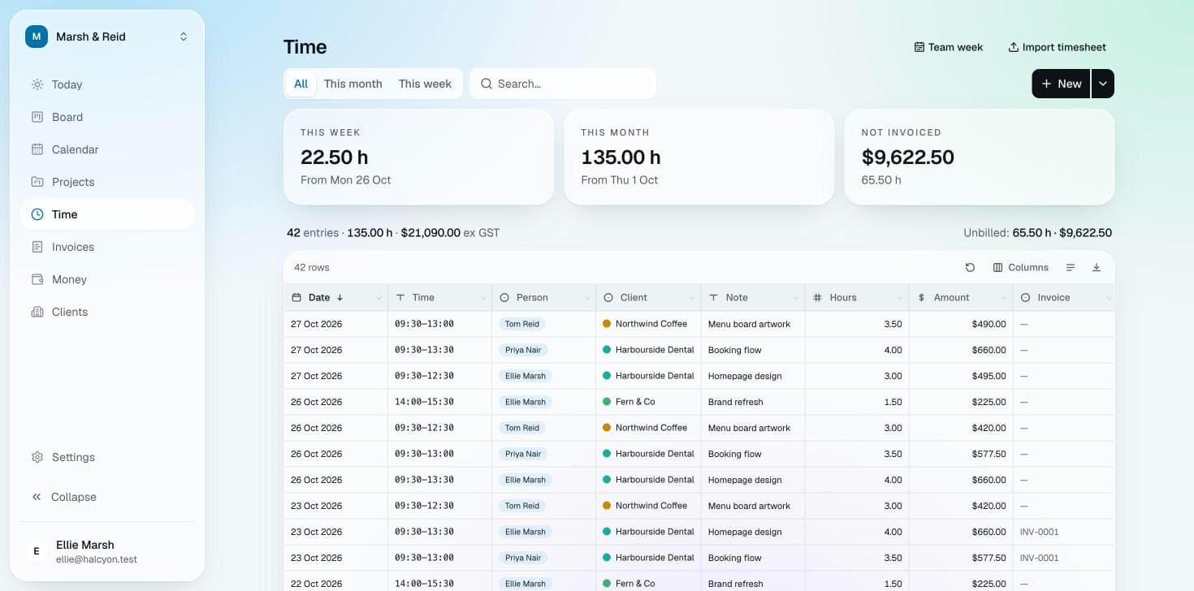Screen dimensions: 1194x591
Task: Go to Money in the sidebar
Action: point(107,279)
